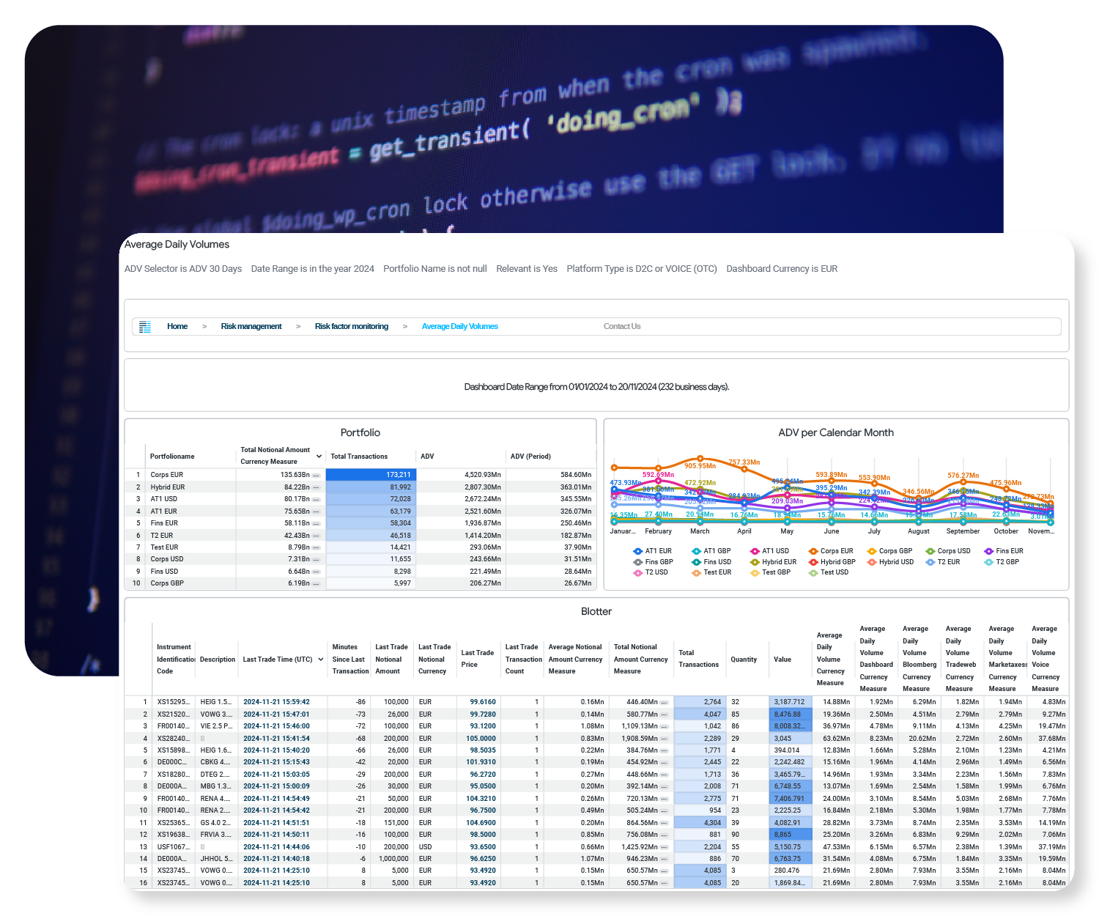Click Home in the breadcrumb menu

tap(177, 326)
